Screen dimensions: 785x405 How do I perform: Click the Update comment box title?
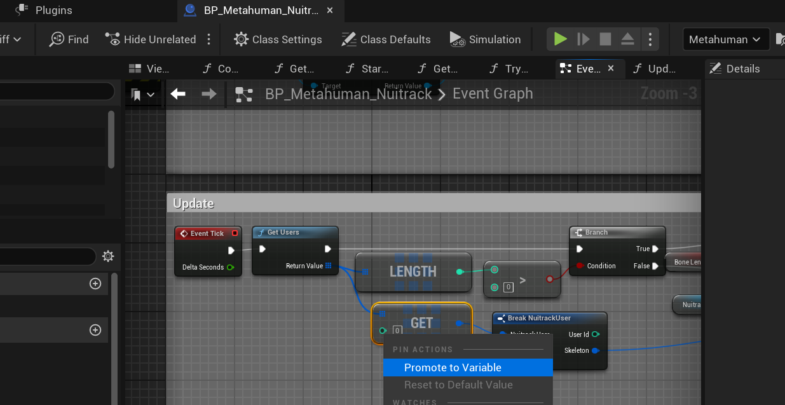pyautogui.click(x=194, y=203)
